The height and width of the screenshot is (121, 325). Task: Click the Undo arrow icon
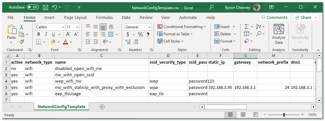(x=54, y=8)
